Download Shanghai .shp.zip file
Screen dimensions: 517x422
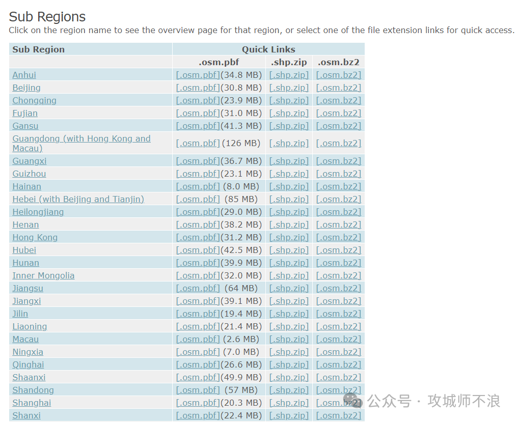click(289, 403)
